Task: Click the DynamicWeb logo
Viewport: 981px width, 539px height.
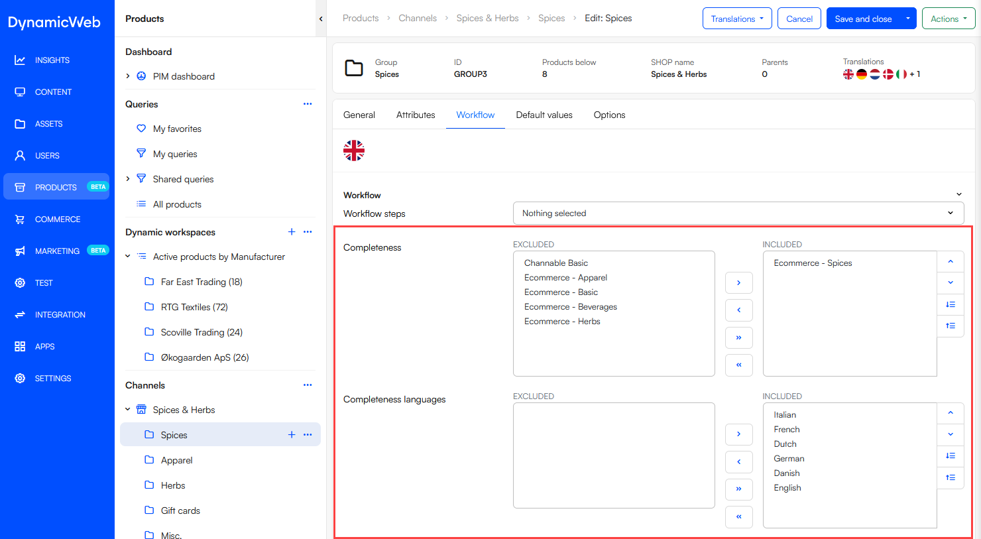Action: coord(54,23)
